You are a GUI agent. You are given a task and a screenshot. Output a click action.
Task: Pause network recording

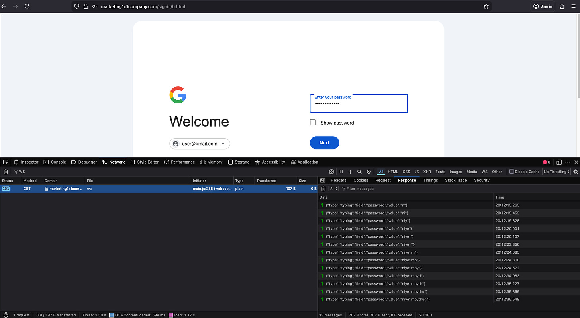pos(341,172)
